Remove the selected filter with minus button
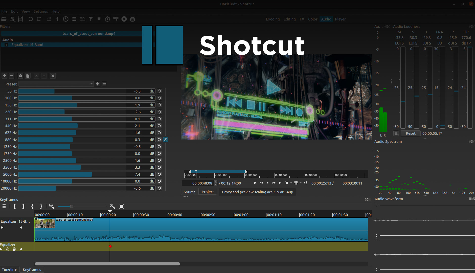This screenshot has height=273, width=475. 12,76
